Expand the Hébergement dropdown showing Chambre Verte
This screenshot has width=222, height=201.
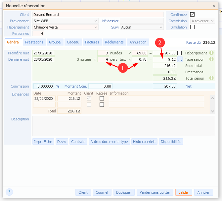pos(66,27)
